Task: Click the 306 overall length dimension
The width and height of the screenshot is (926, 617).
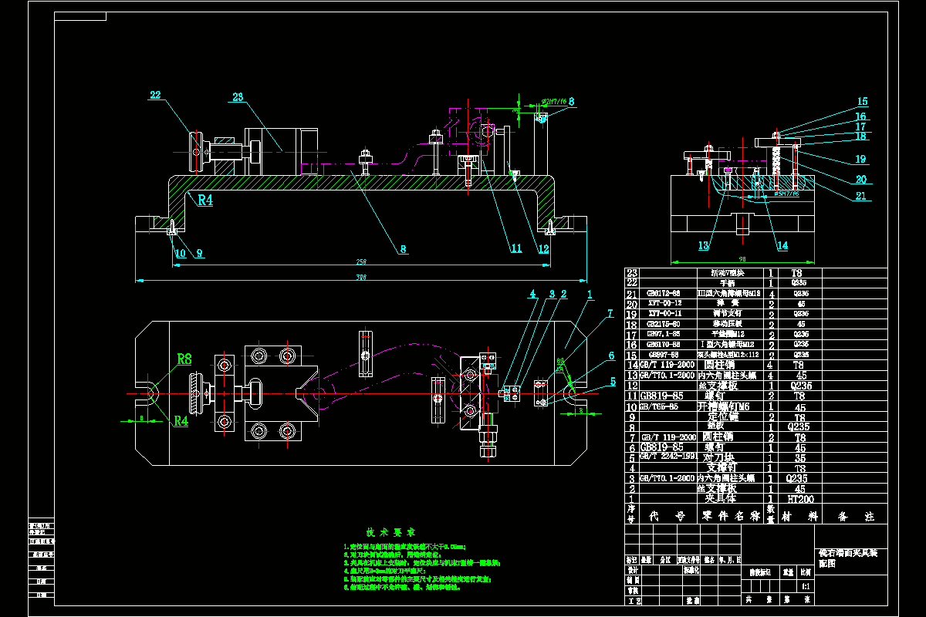Action: [360, 277]
